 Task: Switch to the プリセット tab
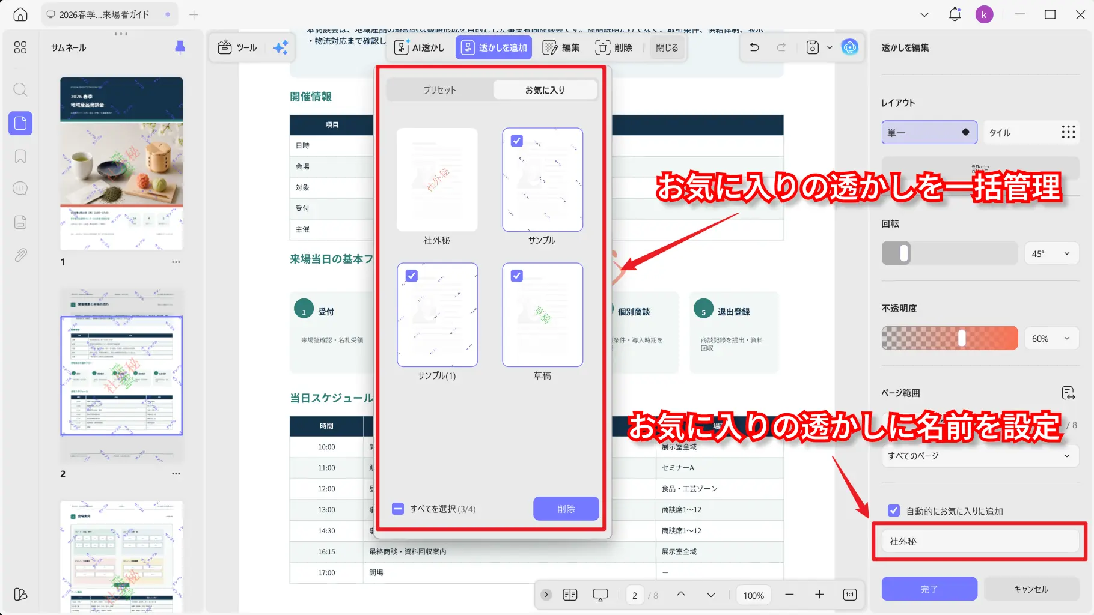click(x=439, y=90)
